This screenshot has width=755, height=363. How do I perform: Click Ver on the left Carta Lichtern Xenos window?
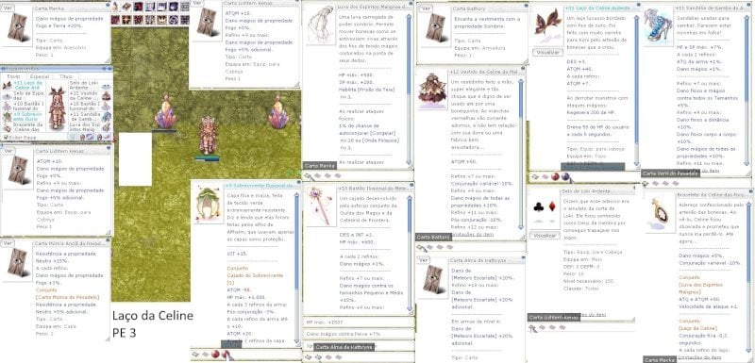[x=8, y=151]
